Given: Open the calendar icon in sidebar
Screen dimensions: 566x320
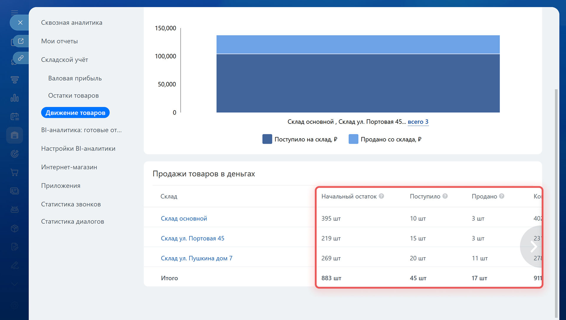Looking at the screenshot, I should [14, 116].
